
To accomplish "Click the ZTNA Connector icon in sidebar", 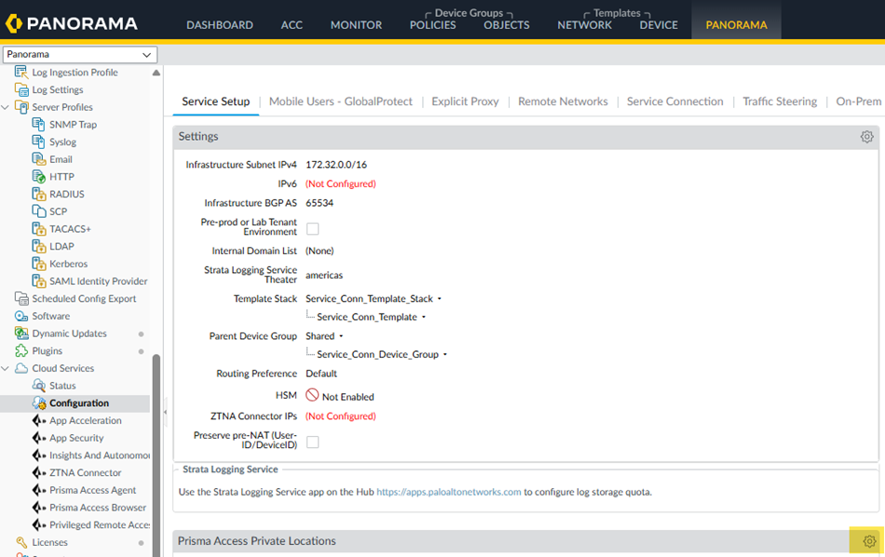I will tap(39, 473).
